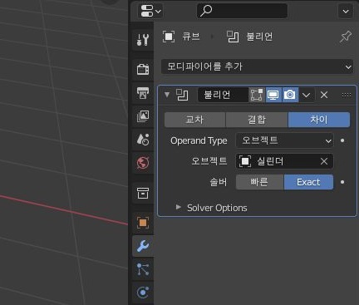Open the Collection properties tab

click(x=143, y=193)
